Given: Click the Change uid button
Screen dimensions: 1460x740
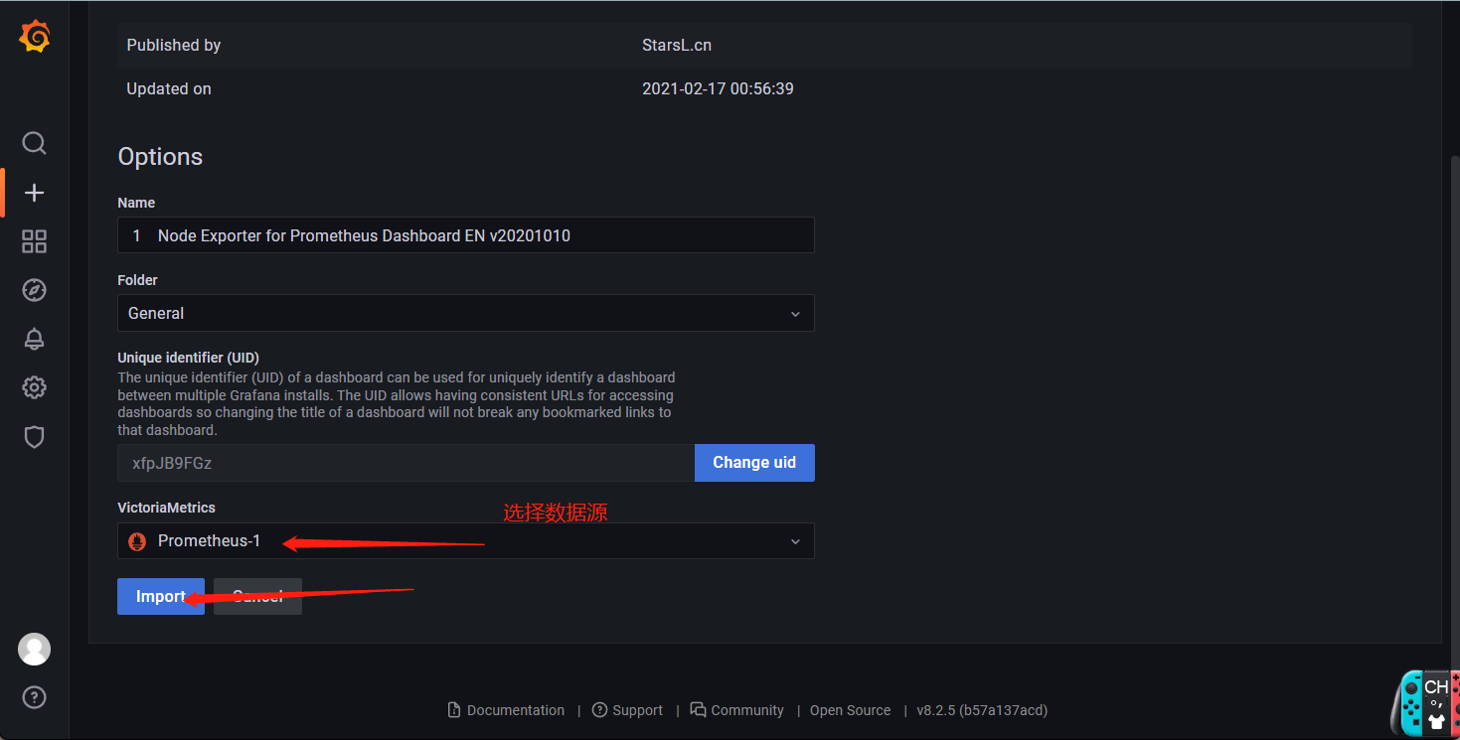Looking at the screenshot, I should 754,463.
